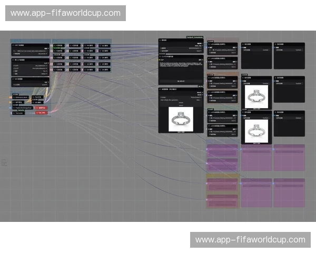The height and width of the screenshot is (253, 316).
Task: Click the red Get_VAE node
Action: click(x=41, y=112)
